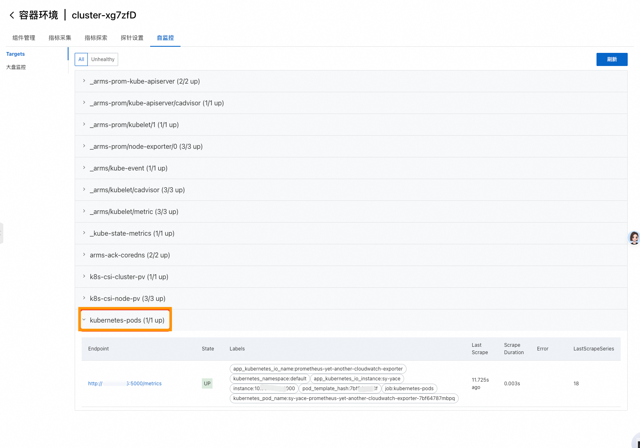Expand the _arms/kubelet/metric chevron

point(84,211)
